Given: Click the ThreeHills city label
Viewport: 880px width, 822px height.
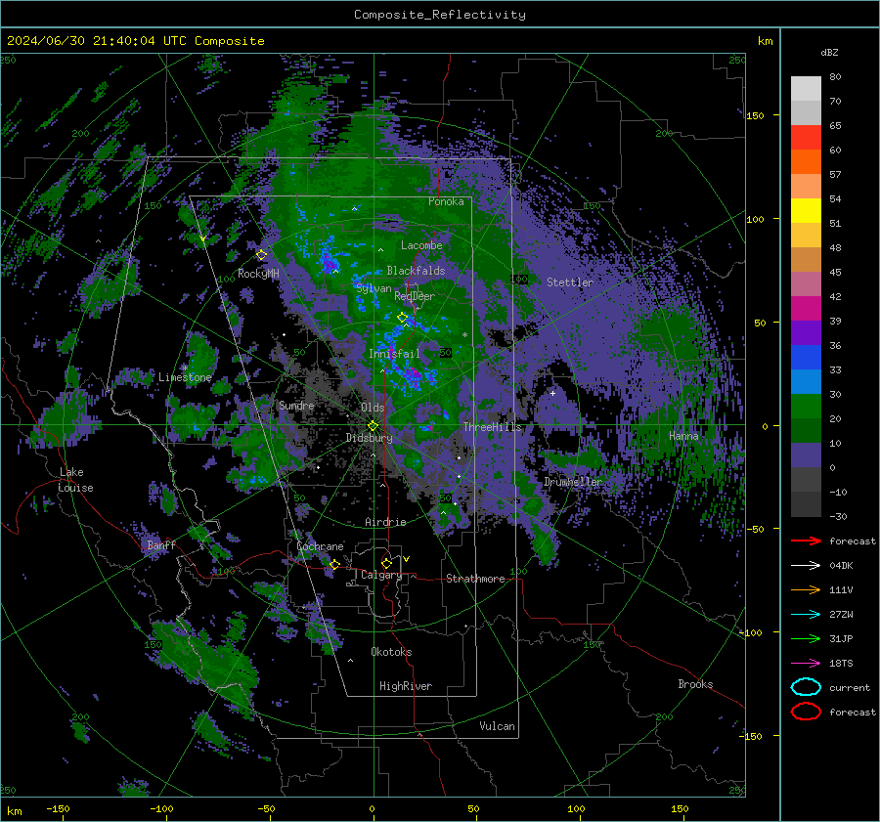Looking at the screenshot, I should [x=492, y=427].
